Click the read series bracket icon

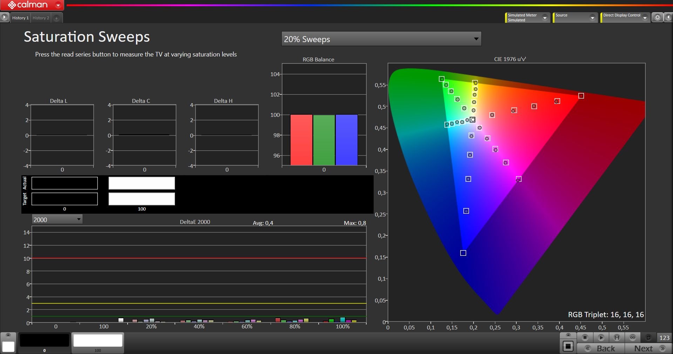(617, 338)
